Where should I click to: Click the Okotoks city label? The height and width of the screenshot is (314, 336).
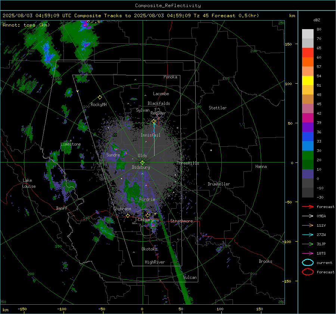[149, 249]
